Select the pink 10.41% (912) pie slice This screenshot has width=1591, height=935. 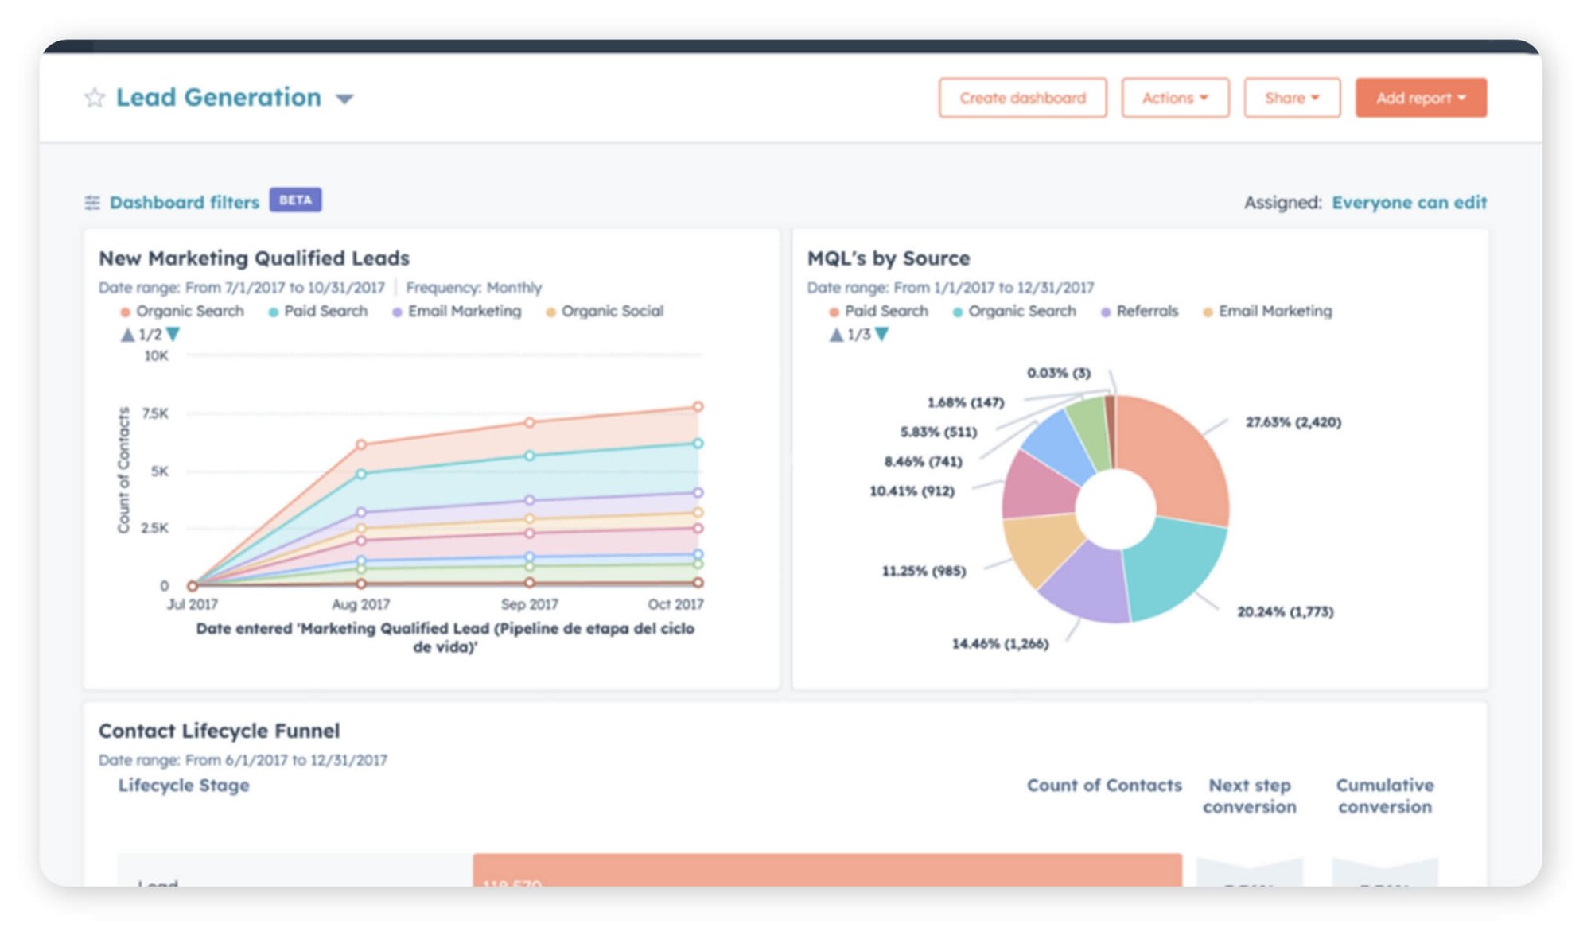(x=1038, y=485)
